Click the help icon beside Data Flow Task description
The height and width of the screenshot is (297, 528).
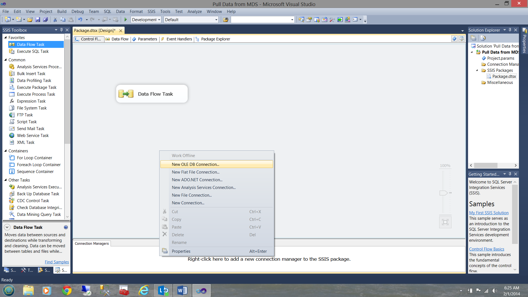[66, 227]
